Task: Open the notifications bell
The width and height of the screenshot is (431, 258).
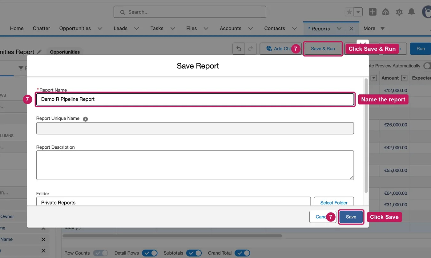Action: click(411, 12)
